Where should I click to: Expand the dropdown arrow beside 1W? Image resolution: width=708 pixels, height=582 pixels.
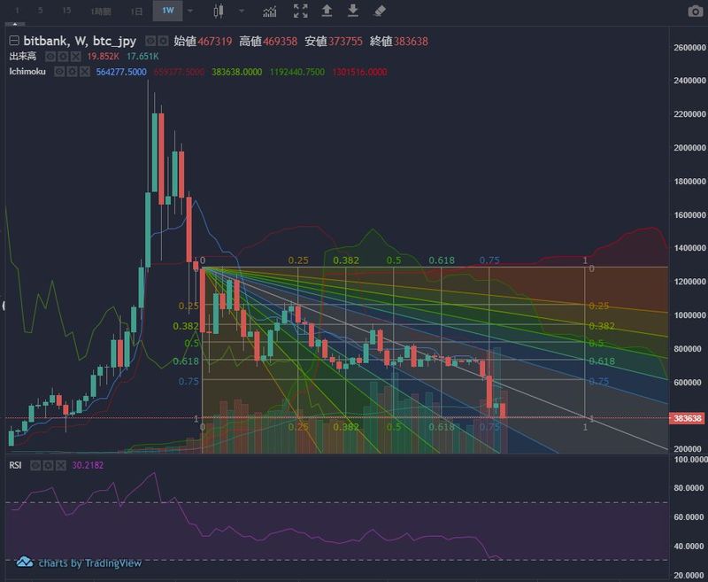pyautogui.click(x=189, y=12)
